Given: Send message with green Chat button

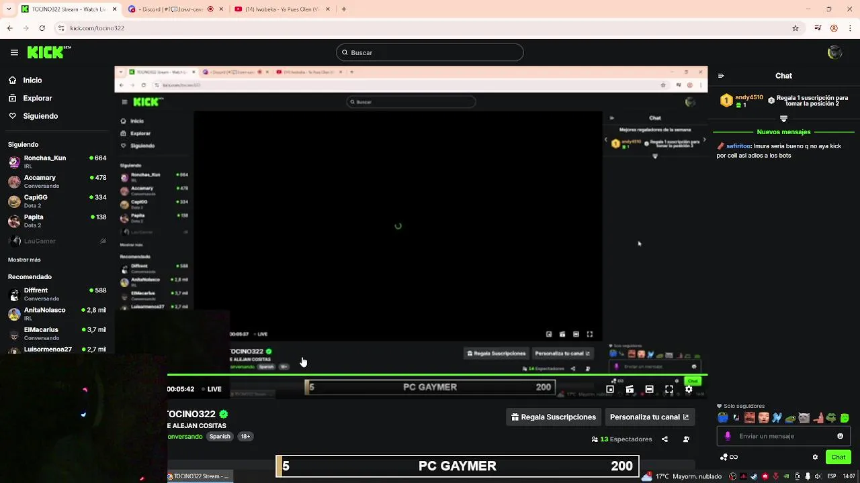Looking at the screenshot, I should [x=838, y=458].
